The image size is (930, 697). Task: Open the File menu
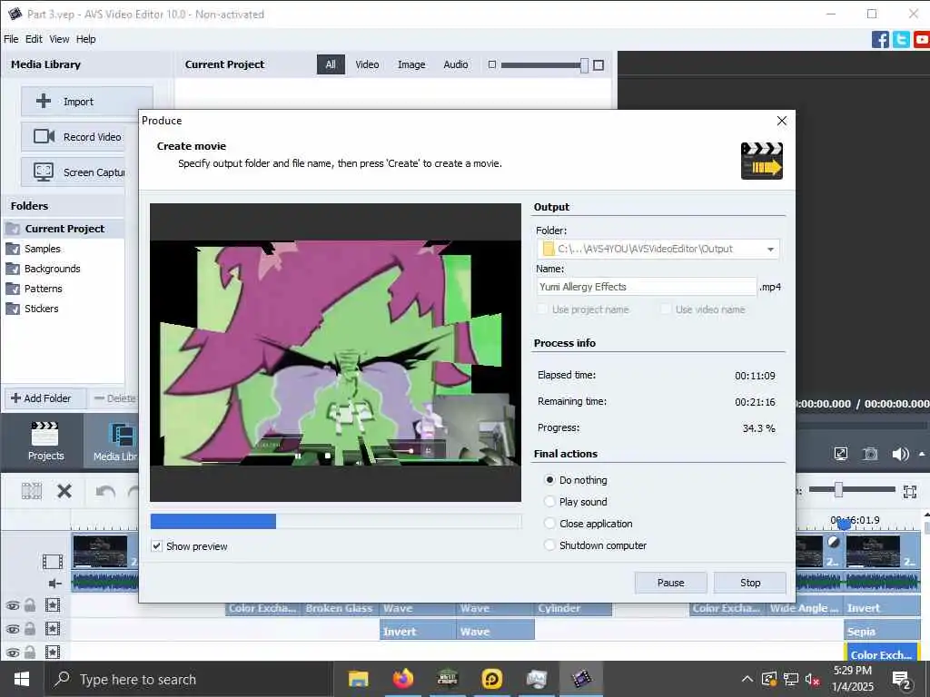(11, 39)
